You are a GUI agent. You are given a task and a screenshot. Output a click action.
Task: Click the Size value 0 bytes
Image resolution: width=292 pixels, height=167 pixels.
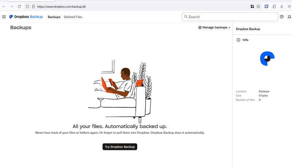[x=263, y=96]
